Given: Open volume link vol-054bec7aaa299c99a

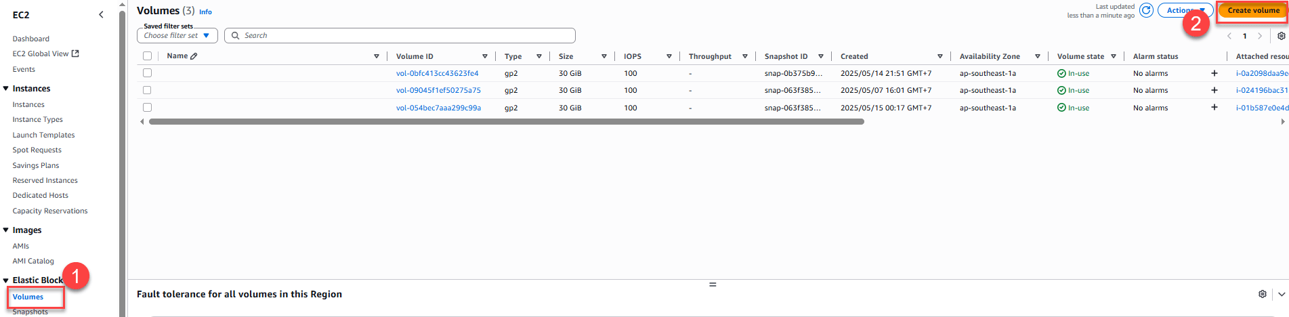Looking at the screenshot, I should [x=438, y=108].
